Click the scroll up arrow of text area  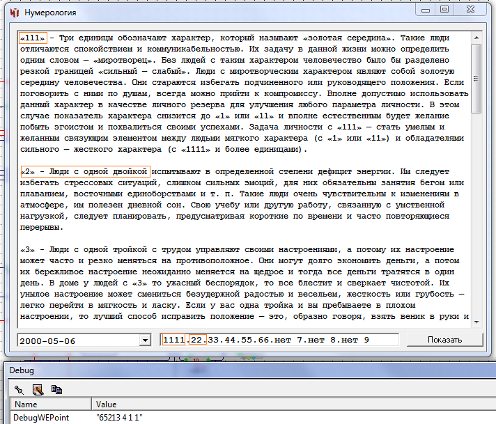coord(476,36)
